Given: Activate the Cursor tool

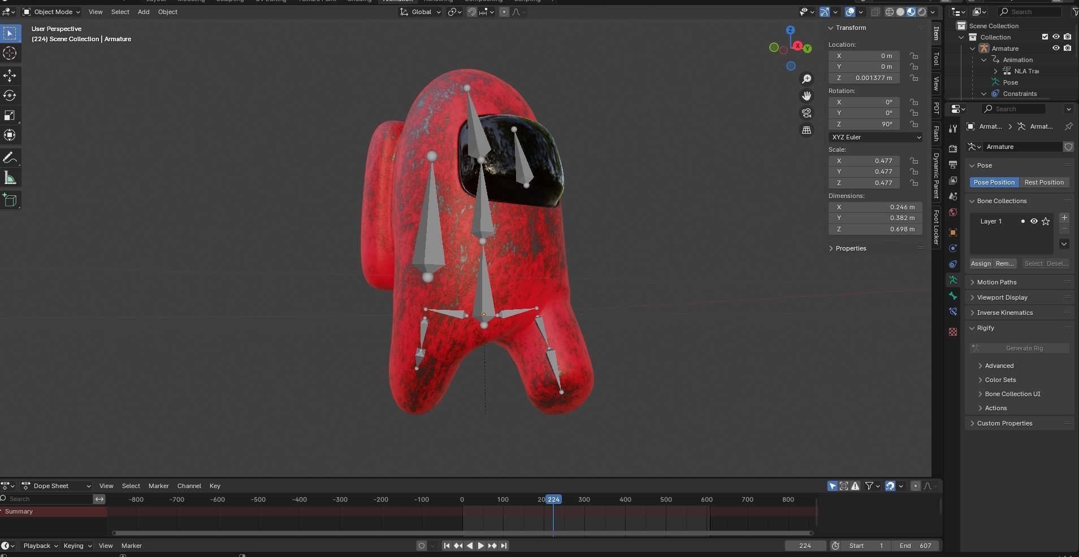Looking at the screenshot, I should click(10, 53).
